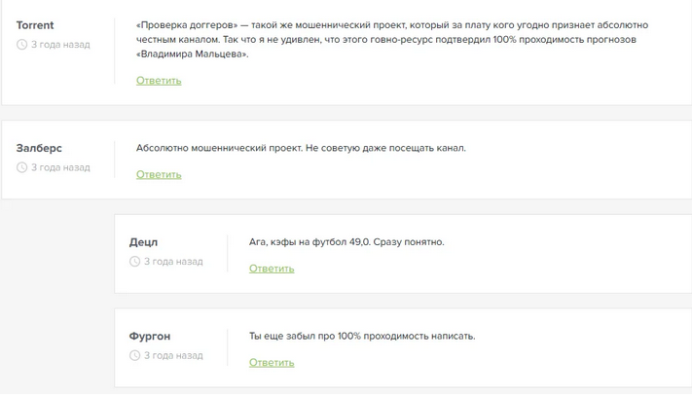The width and height of the screenshot is (692, 396).
Task: Click the '3 года назад' timestamp under Torrent
Action: pyautogui.click(x=60, y=45)
